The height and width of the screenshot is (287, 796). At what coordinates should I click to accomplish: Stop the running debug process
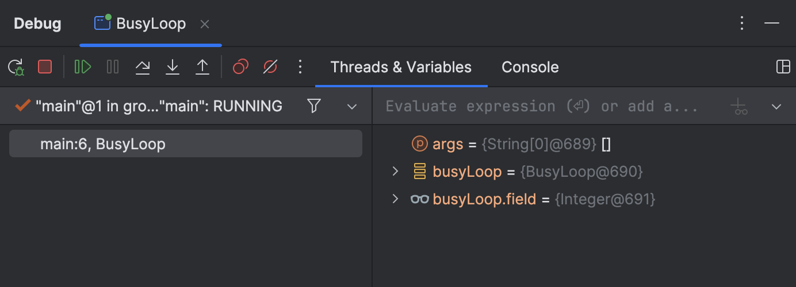(45, 67)
